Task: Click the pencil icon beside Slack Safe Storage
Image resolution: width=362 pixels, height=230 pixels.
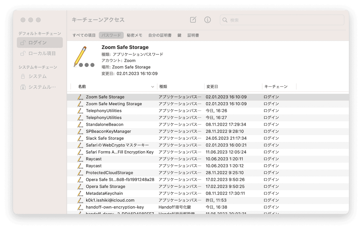Action: click(x=80, y=138)
